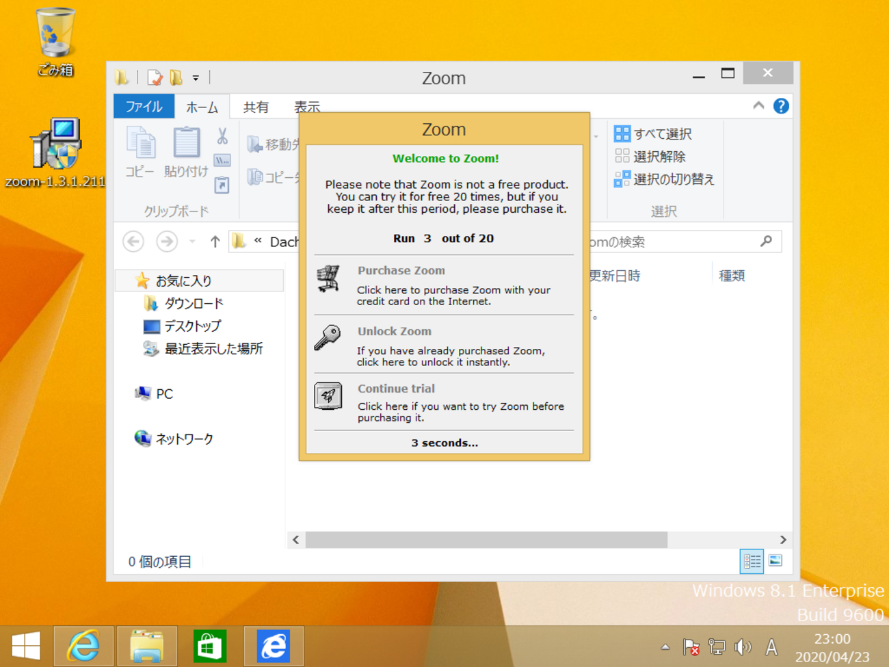The height and width of the screenshot is (667, 889).
Task: Switch to large icons view in status bar
Action: coord(775,561)
